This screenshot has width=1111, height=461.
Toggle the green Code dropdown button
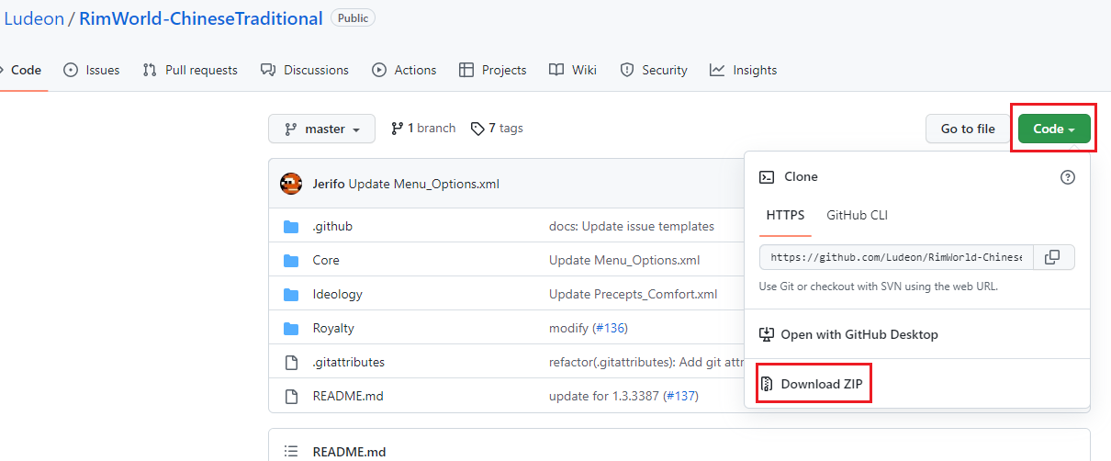[1053, 129]
